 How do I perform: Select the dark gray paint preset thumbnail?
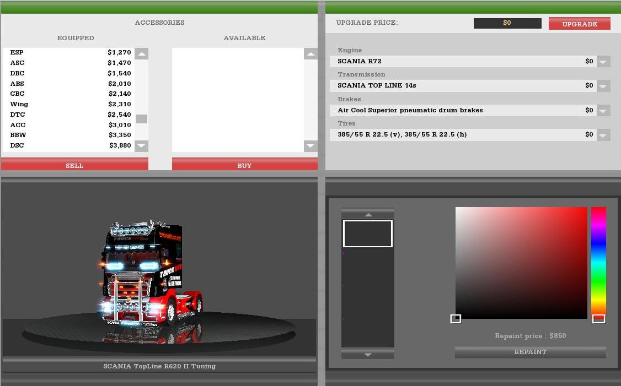tap(368, 233)
